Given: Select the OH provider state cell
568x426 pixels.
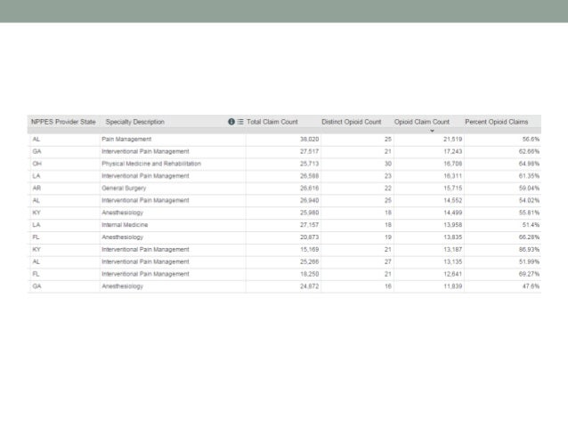Looking at the screenshot, I should [36, 165].
